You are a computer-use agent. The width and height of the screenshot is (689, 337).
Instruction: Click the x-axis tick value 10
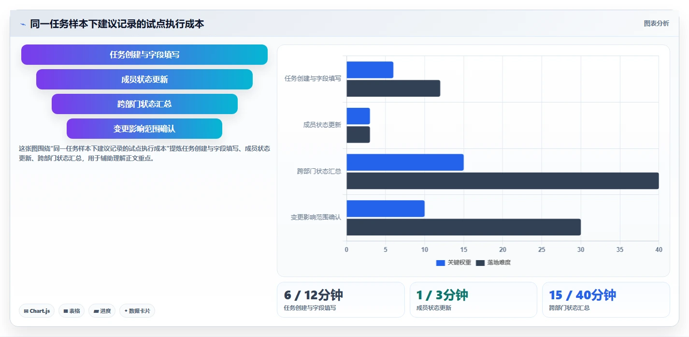pyautogui.click(x=425, y=249)
